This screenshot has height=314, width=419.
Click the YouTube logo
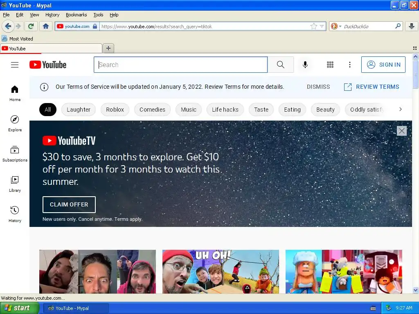(48, 65)
